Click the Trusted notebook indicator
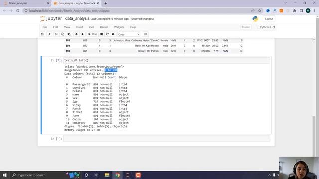The height and width of the screenshot is (179, 319). tap(246, 27)
